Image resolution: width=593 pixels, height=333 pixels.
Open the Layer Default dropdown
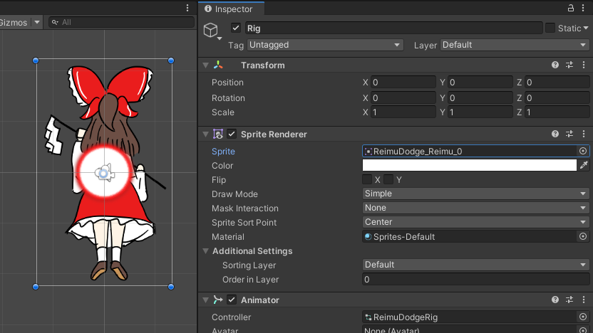tap(515, 45)
